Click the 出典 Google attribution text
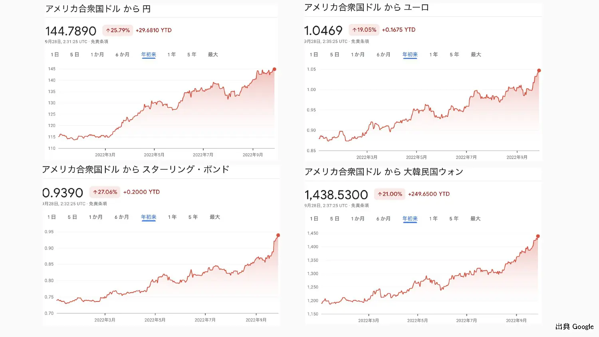Screen dimensions: 599x337 pyautogui.click(x=573, y=327)
